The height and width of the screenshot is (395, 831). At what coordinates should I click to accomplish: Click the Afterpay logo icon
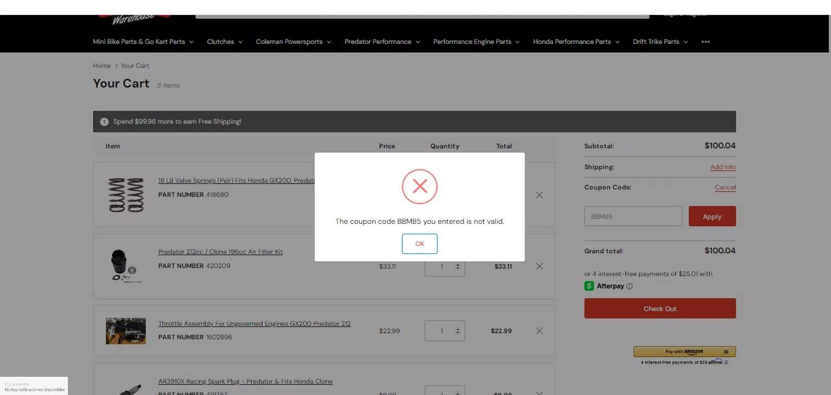(589, 286)
